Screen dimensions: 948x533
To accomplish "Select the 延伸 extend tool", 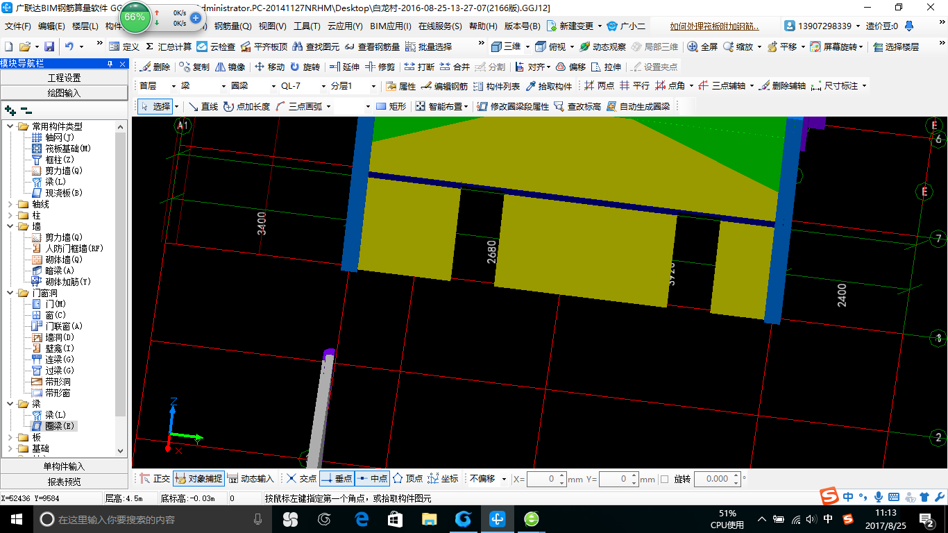I will pyautogui.click(x=344, y=67).
